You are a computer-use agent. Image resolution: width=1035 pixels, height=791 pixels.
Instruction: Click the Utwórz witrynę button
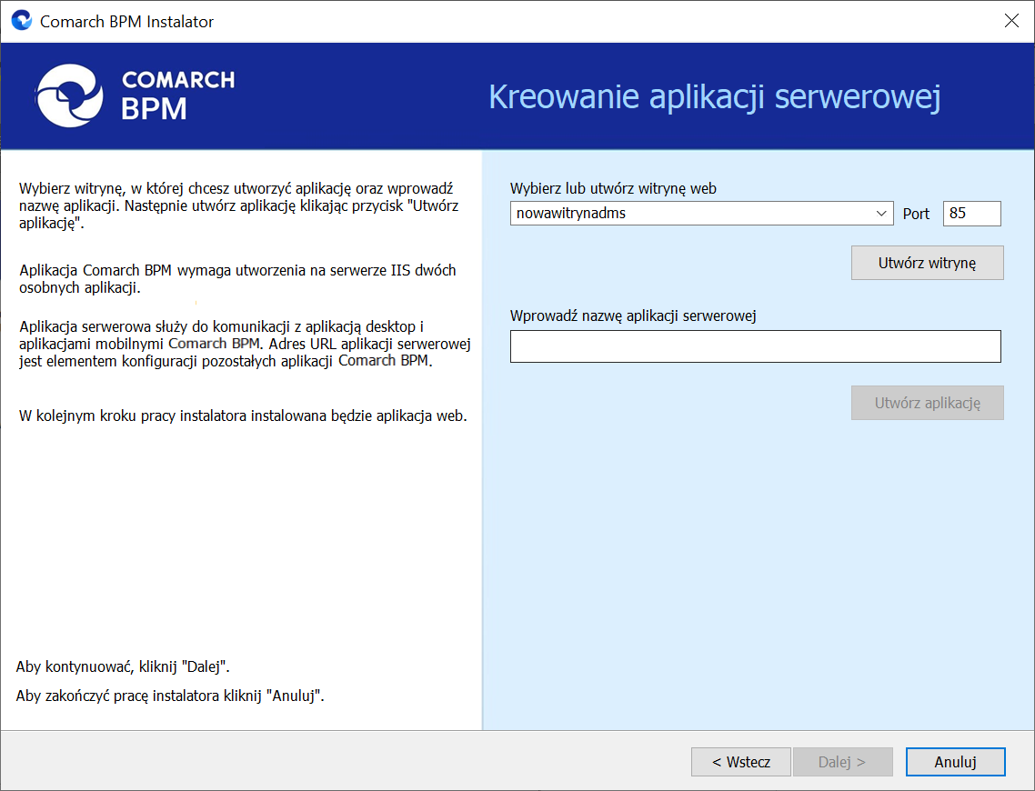927,263
